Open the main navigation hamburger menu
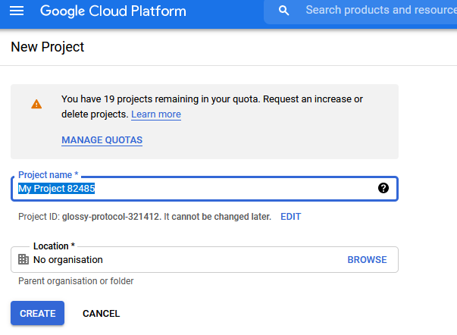Image resolution: width=457 pixels, height=335 pixels. coord(17,11)
